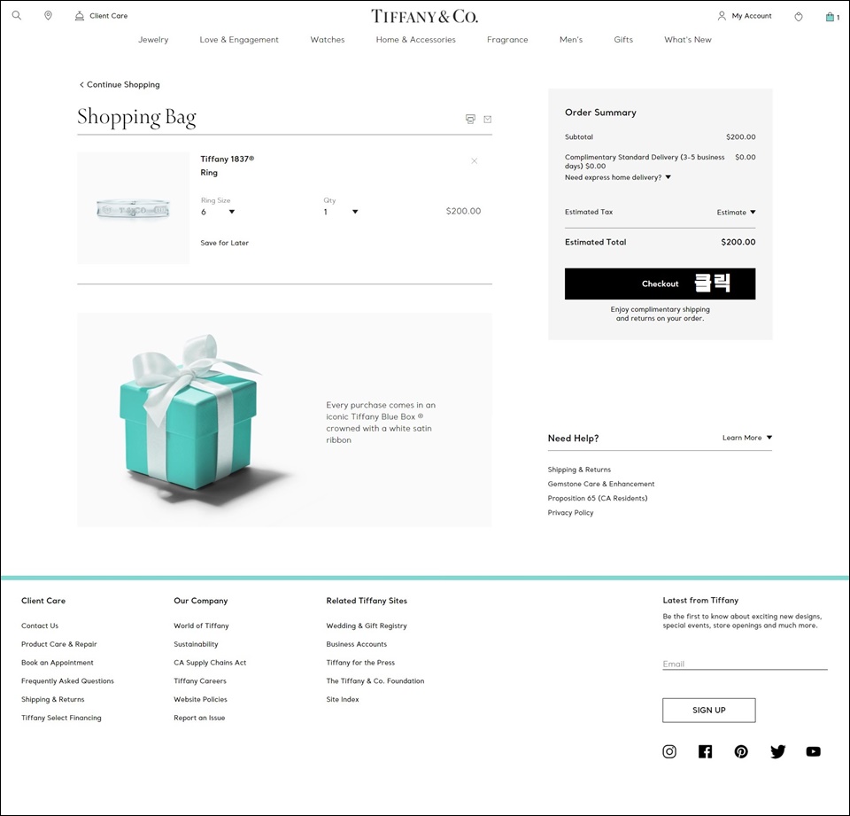Open the saved items ring icon
This screenshot has height=816, width=850.
coord(799,17)
